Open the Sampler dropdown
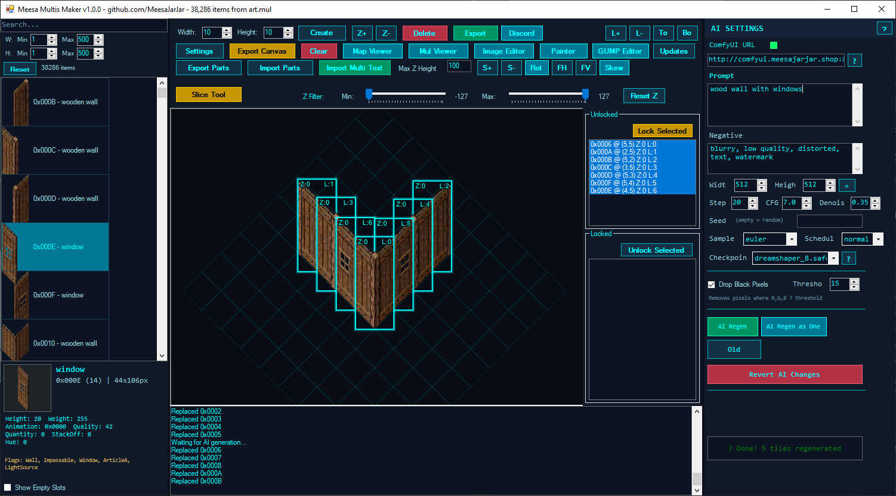The width and height of the screenshot is (896, 496). tap(792, 239)
